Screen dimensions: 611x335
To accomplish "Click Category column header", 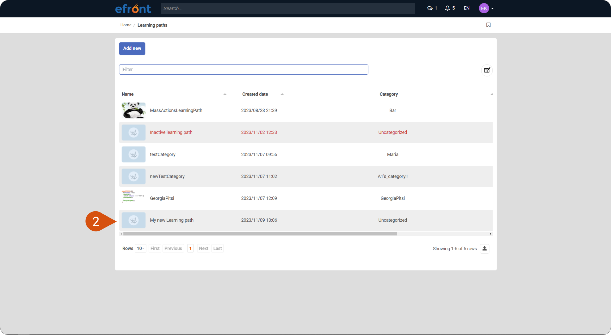I will [x=389, y=94].
